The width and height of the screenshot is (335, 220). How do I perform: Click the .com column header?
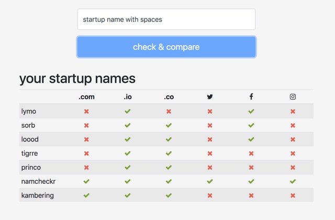pos(86,97)
